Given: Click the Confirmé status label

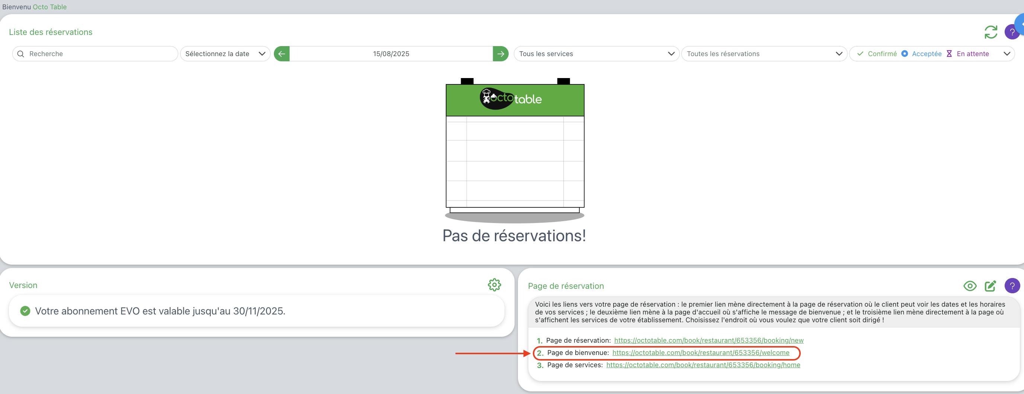Looking at the screenshot, I should pos(882,54).
